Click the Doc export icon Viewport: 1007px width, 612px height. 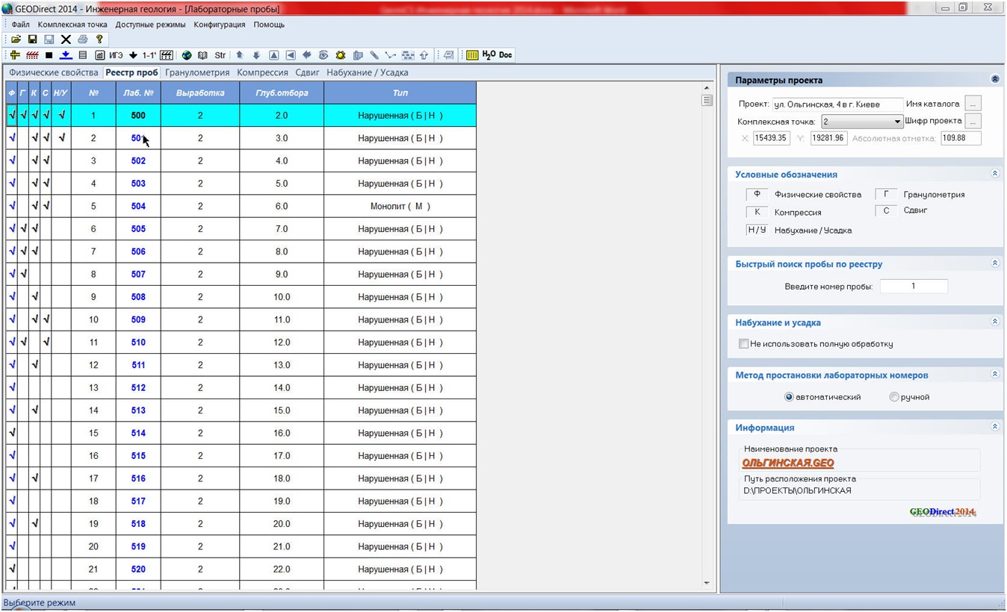(506, 55)
